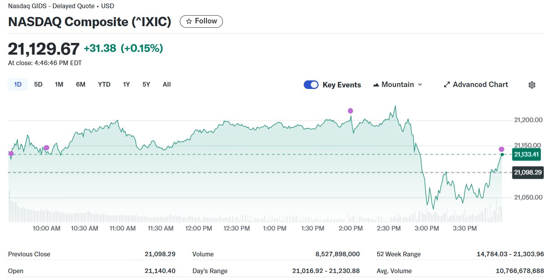This screenshot has width=550, height=279.
Task: Select the 1D range tab
Action: coord(18,84)
